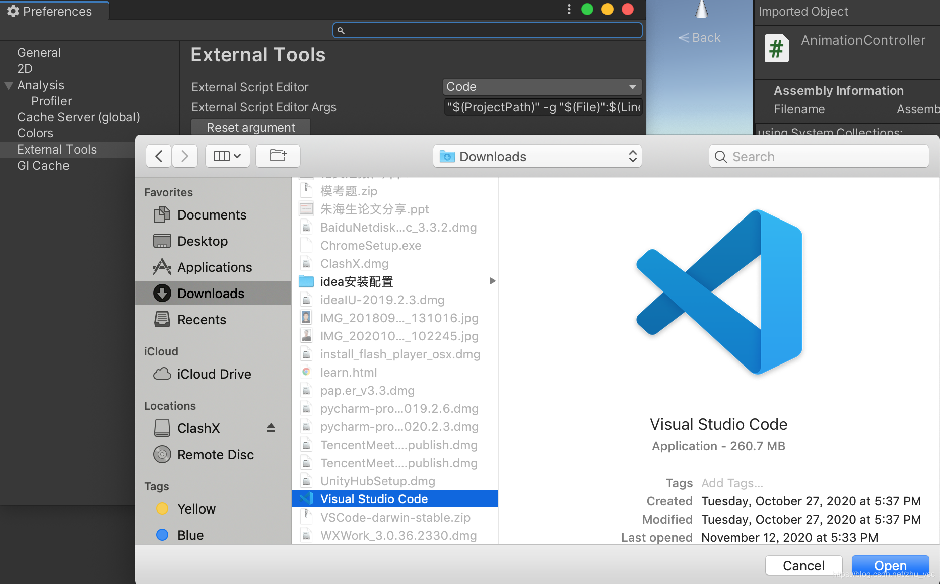Select learn.html in file list
940x584 pixels.
click(x=395, y=373)
